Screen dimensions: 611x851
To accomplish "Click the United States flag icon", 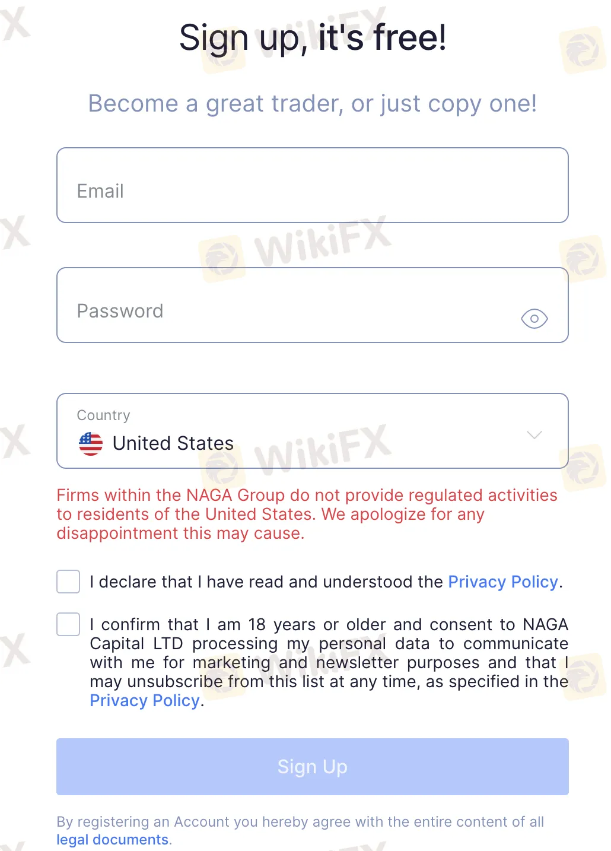I will [91, 443].
